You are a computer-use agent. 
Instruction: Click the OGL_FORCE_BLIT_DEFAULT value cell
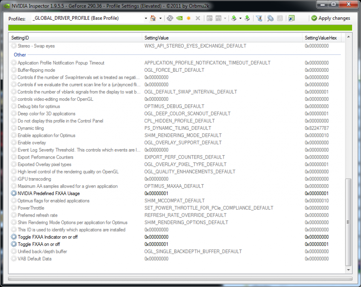[x=174, y=70]
